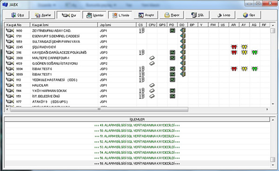279x171 pixels.
Task: Open the İşlemler toolbar button
Action: click(x=94, y=15)
